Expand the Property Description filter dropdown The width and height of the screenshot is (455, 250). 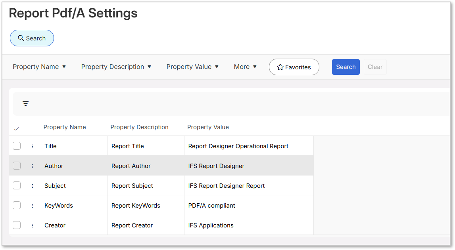(116, 67)
